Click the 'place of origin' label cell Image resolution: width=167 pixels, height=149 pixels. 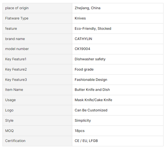point(17,8)
